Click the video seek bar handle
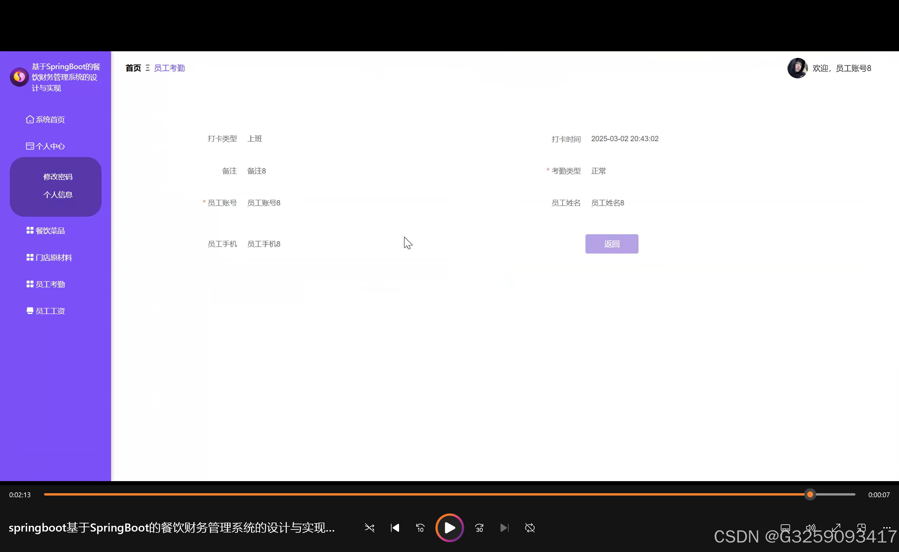This screenshot has width=899, height=552. tap(810, 494)
